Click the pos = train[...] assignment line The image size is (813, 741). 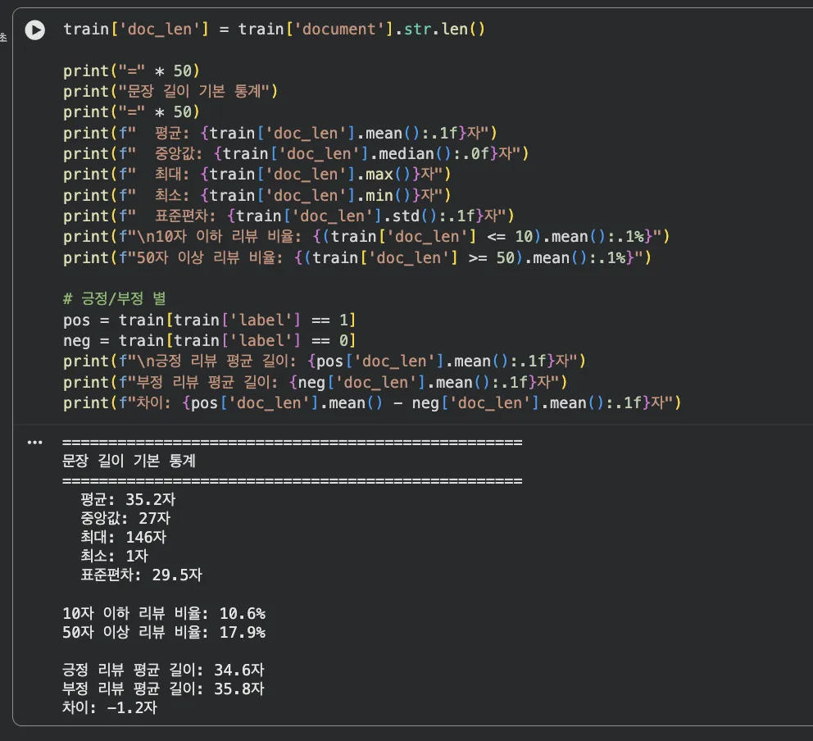[210, 320]
